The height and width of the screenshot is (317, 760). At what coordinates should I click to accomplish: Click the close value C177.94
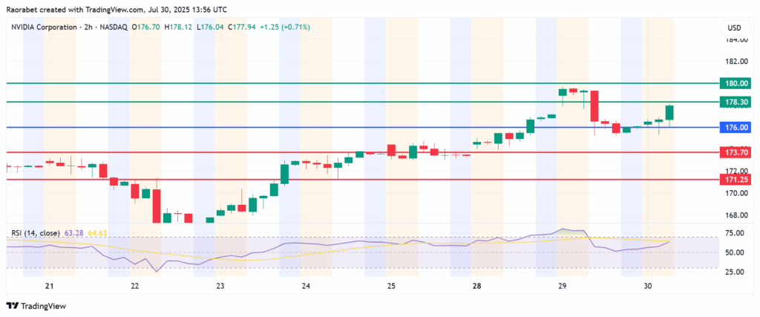coord(243,27)
